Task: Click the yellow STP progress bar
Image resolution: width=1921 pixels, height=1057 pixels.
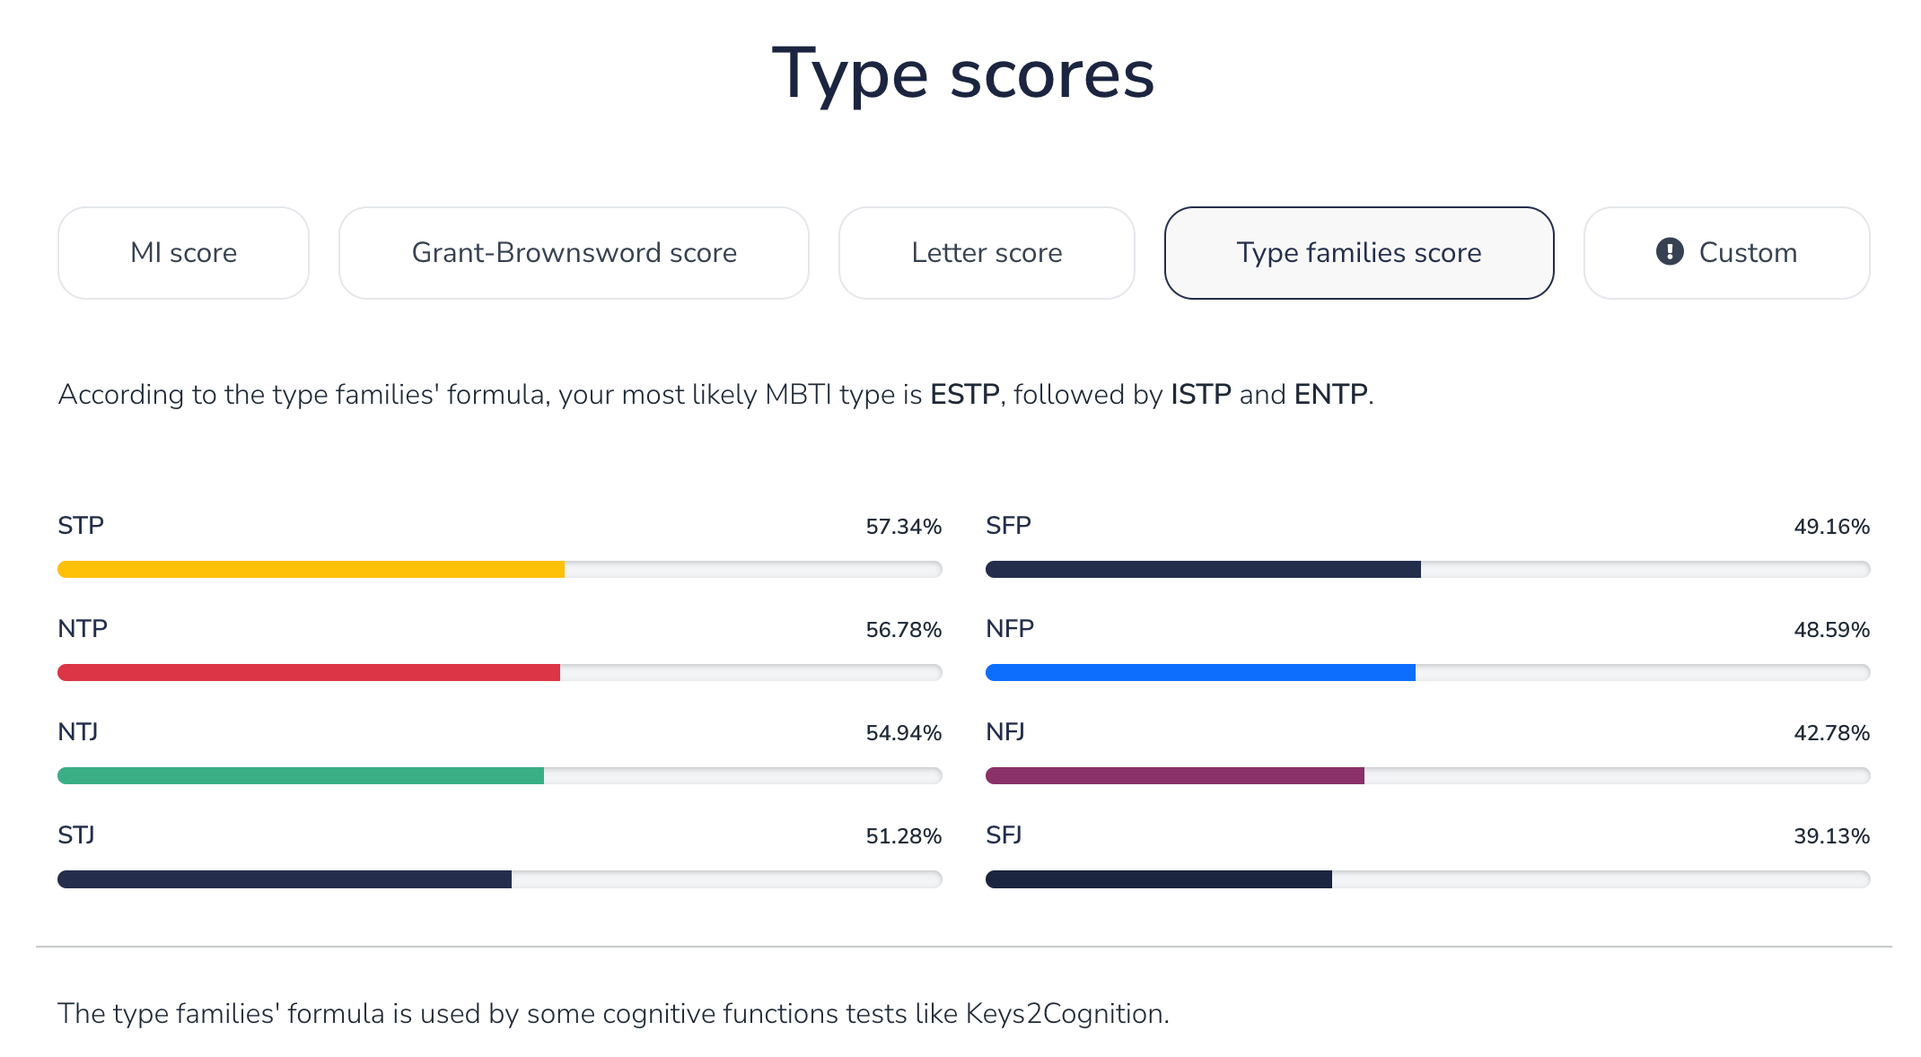Action: [x=311, y=569]
